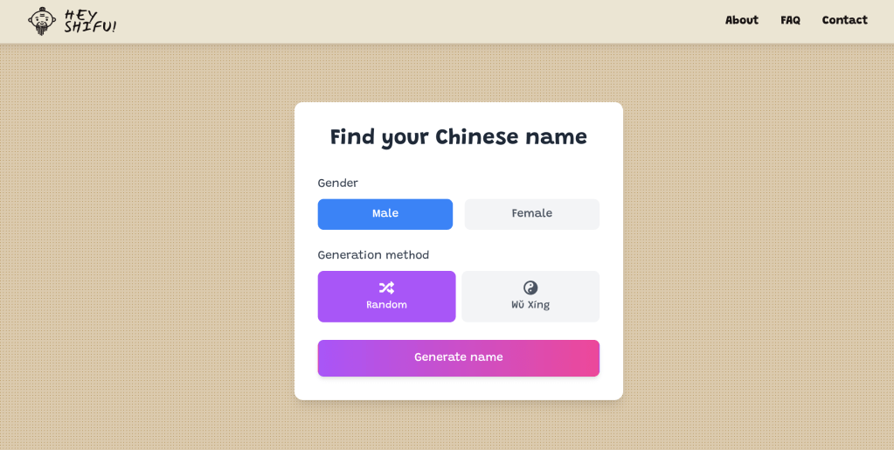Click empty area of the header bar

pyautogui.click(x=399, y=21)
